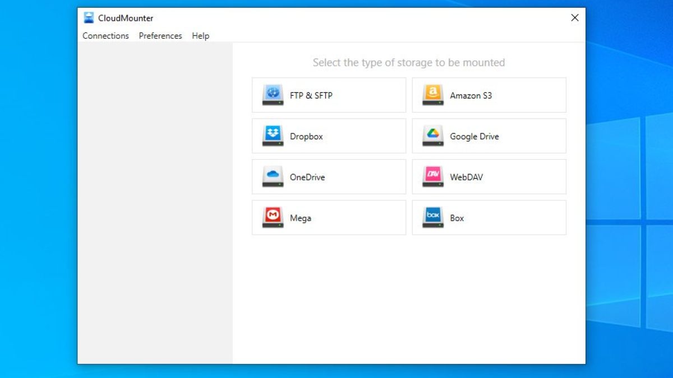Click the FTP & SFTP drive icon
Image resolution: width=673 pixels, height=378 pixels.
pyautogui.click(x=273, y=95)
